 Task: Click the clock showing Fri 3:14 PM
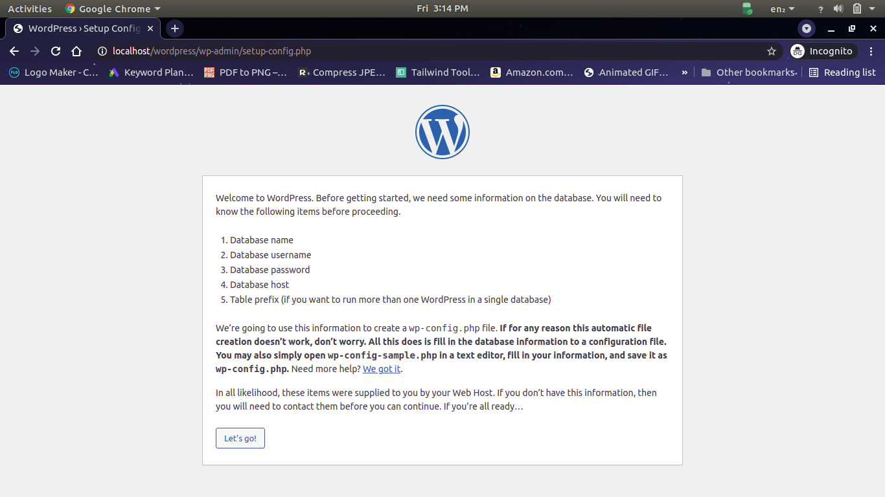tap(442, 8)
